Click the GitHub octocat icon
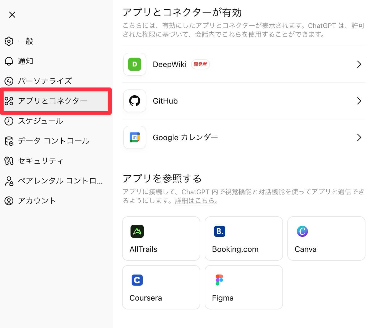Image resolution: width=371 pixels, height=328 pixels. [135, 101]
